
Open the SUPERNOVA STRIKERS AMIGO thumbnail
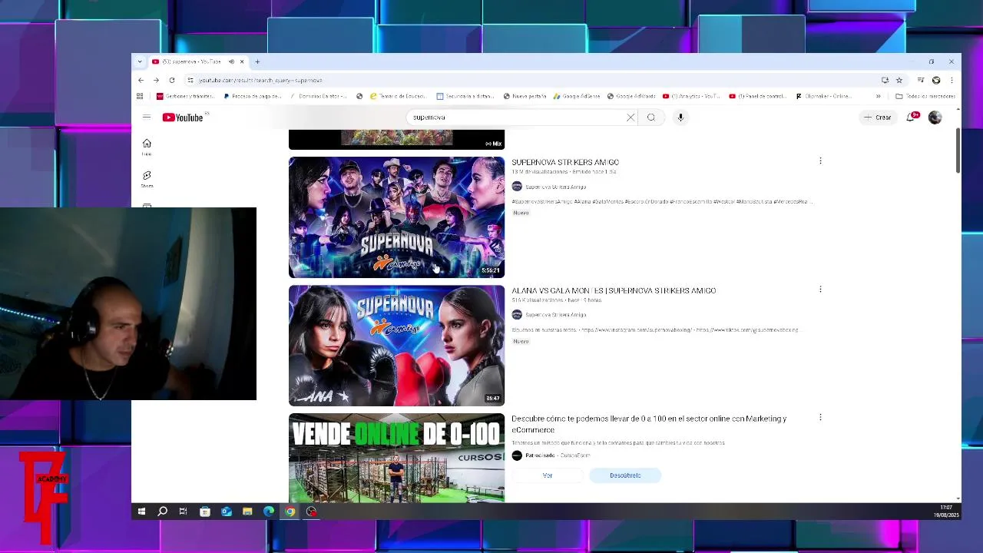tap(396, 217)
